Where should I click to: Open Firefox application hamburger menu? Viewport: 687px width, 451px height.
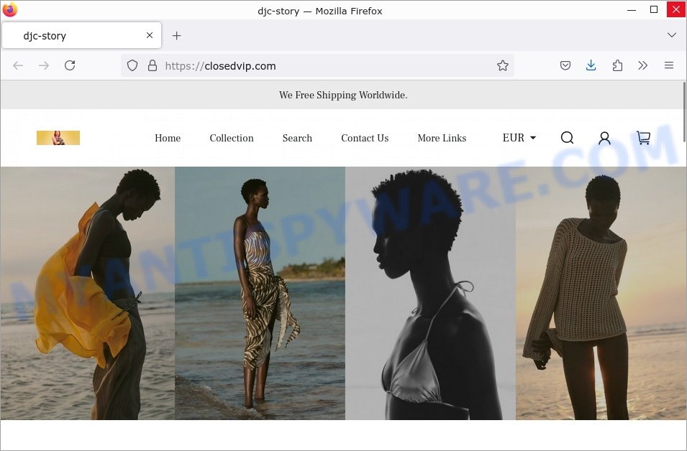[668, 65]
